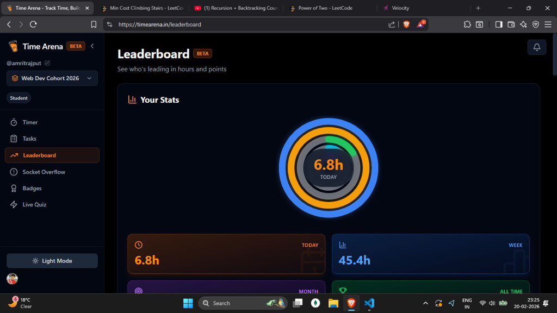Show hidden system tray icons
The height and width of the screenshot is (313, 557).
click(425, 303)
